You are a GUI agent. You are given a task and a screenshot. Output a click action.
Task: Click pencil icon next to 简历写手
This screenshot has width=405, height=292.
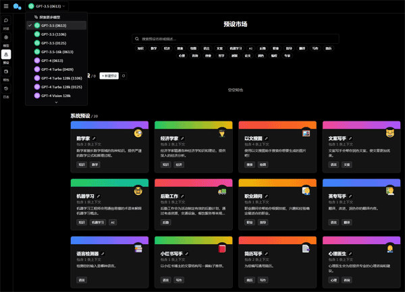(267, 254)
